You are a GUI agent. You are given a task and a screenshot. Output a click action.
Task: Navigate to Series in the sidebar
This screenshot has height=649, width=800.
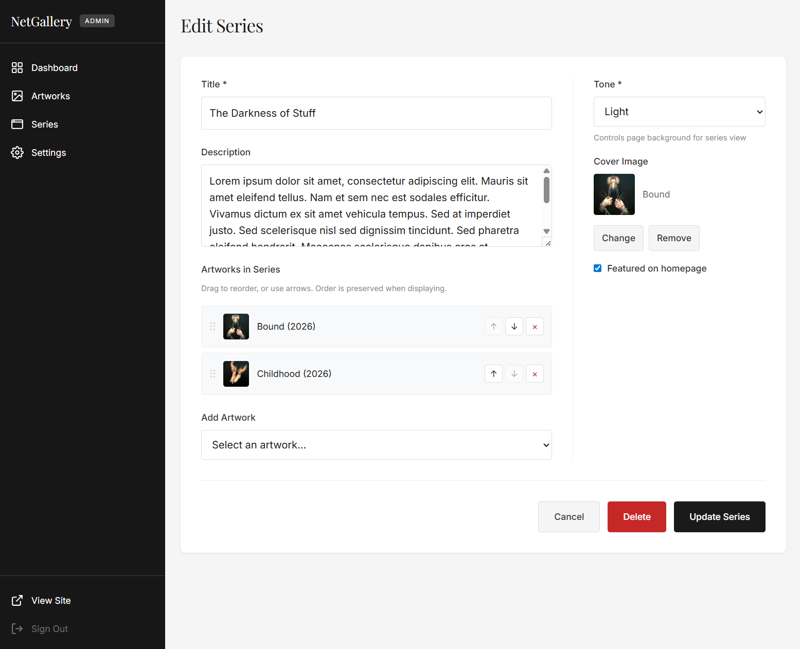[45, 124]
